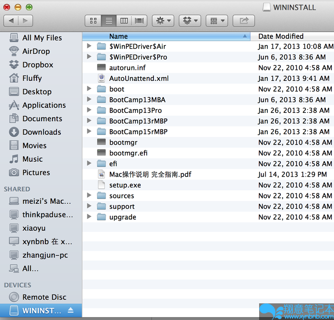Screen dimensions: 334x320
Task: Select the bootmgr file
Action: pos(208,142)
